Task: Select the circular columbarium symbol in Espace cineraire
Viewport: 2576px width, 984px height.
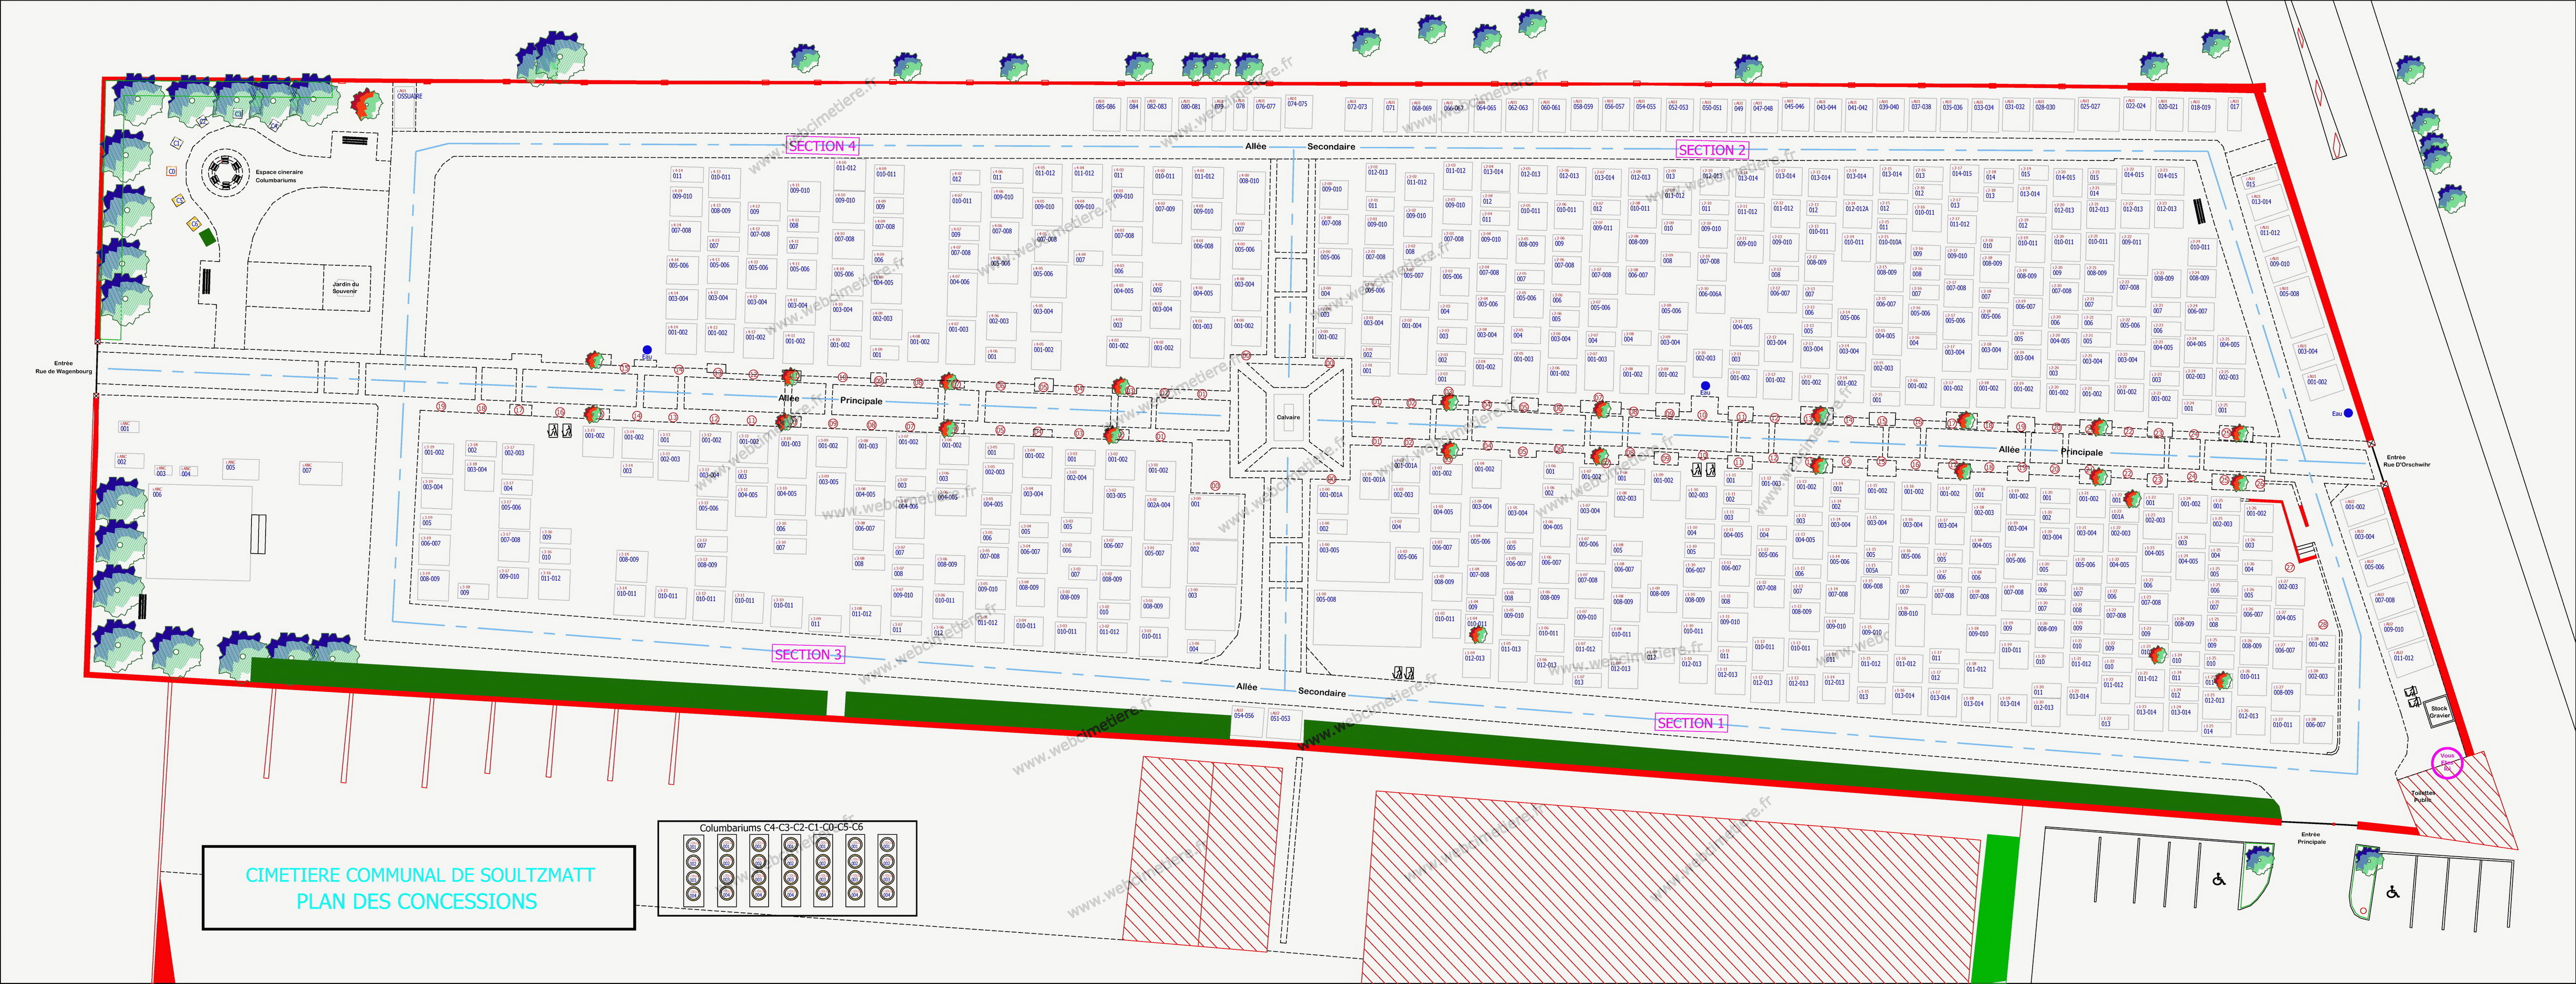Action: point(226,173)
